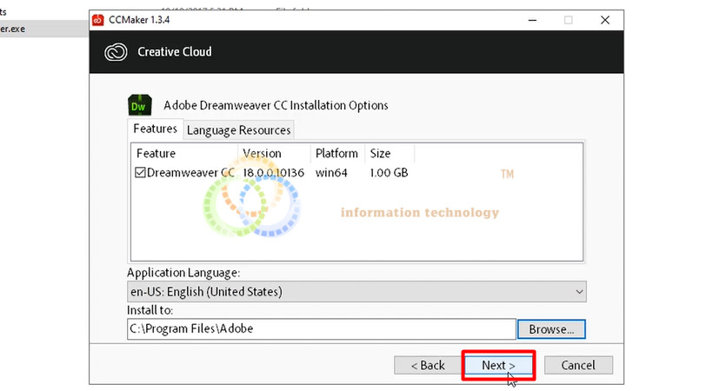Click the Version column header
The height and width of the screenshot is (391, 713).
pos(274,153)
